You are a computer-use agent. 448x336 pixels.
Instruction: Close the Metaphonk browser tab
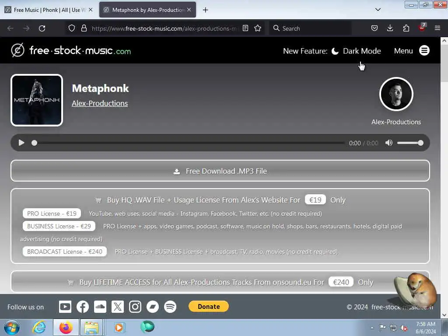point(189,10)
